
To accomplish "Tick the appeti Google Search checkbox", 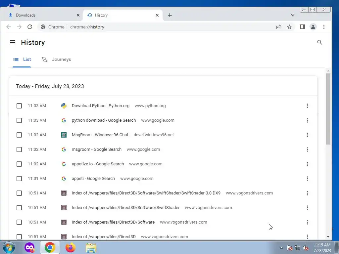I will [x=19, y=178].
